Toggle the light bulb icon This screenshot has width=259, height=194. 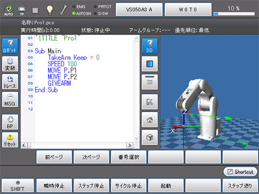point(50,10)
